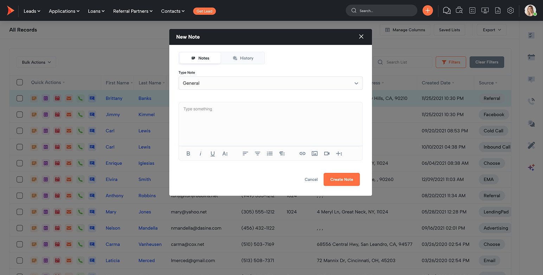Viewport: 543px width, 275px height.
Task: Open Manage Columns
Action: click(x=405, y=30)
